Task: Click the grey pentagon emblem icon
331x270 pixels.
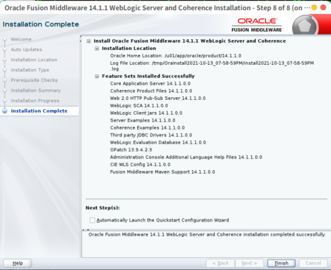Action: 305,26
